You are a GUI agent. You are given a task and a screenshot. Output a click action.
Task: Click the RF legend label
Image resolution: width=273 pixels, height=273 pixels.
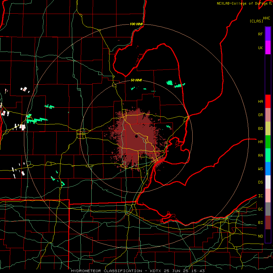[260, 34]
